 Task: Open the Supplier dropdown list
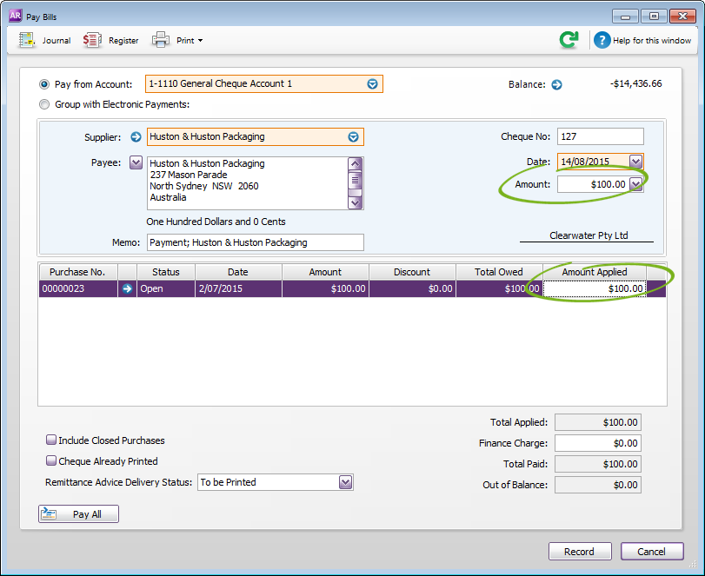tap(353, 137)
